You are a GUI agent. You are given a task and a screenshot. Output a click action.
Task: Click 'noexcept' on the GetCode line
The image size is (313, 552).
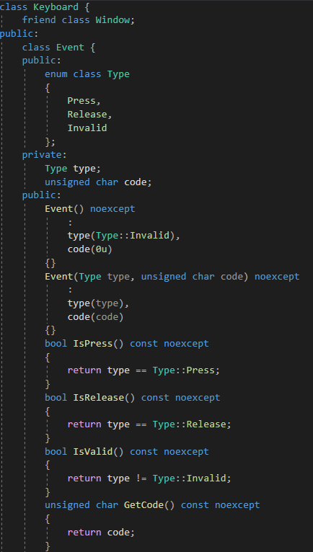(x=237, y=505)
